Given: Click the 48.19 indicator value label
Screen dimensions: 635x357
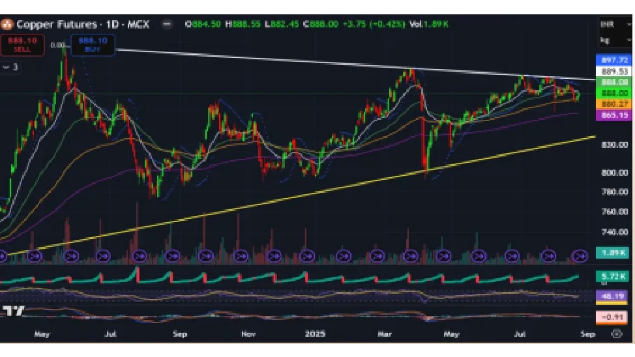Looking at the screenshot, I should (612, 296).
